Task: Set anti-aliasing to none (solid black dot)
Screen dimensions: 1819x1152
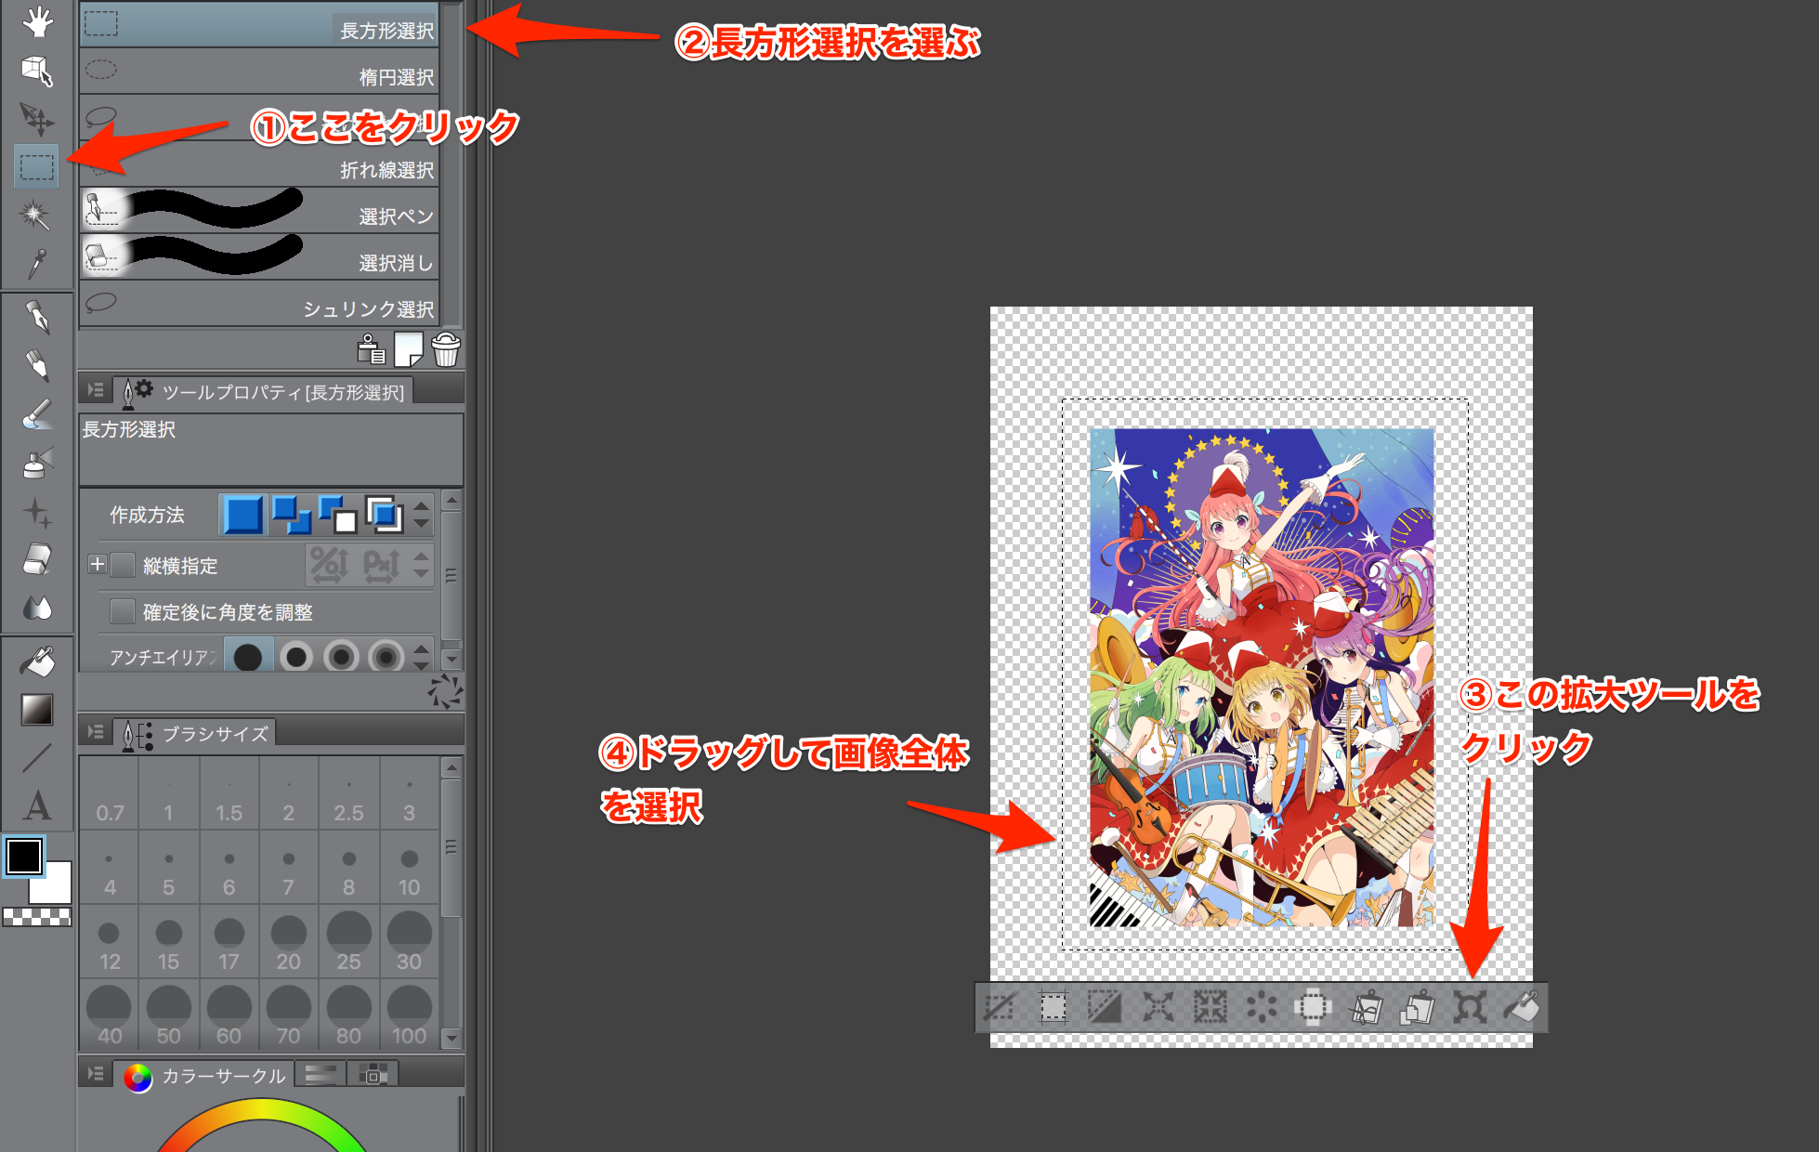Action: [247, 657]
